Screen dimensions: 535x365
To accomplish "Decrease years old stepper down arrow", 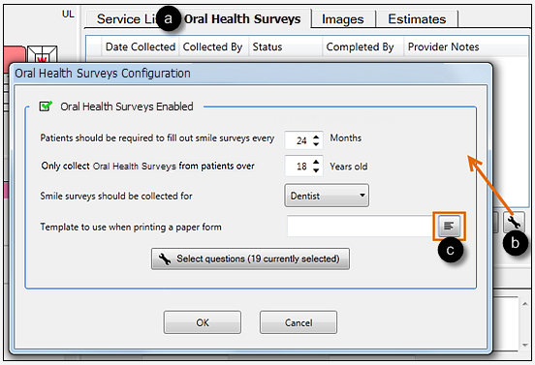I will (x=316, y=169).
